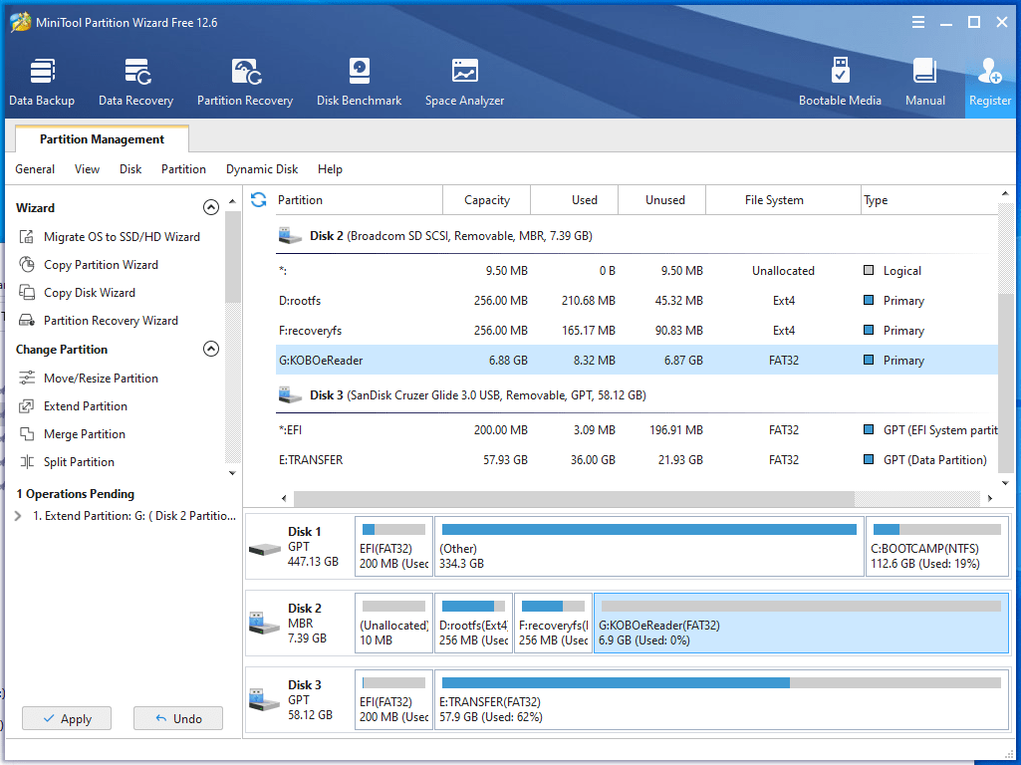Sort by File System column header

pyautogui.click(x=783, y=200)
